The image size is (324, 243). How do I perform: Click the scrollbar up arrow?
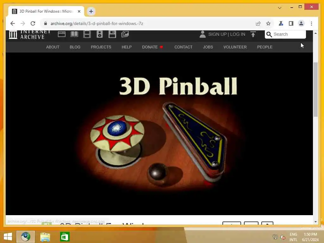tap(315, 33)
